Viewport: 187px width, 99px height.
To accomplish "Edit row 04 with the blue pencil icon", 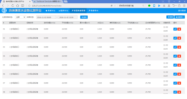I will (175, 56).
